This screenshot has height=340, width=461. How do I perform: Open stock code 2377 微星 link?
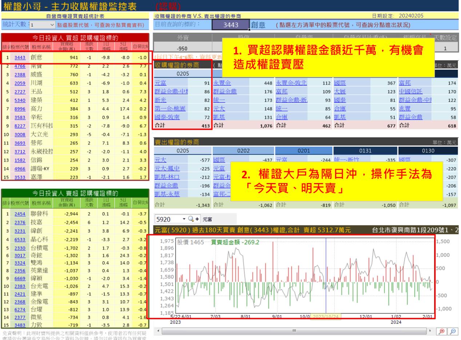(20, 317)
